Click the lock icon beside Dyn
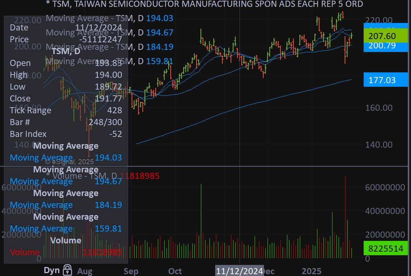The height and width of the screenshot is (276, 411). point(67,270)
